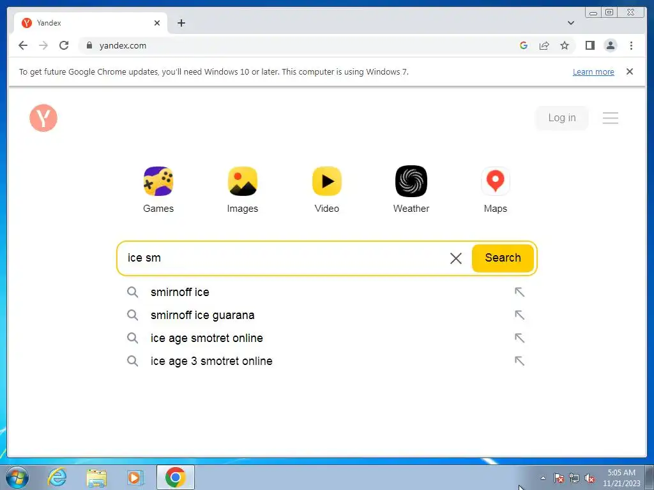Image resolution: width=654 pixels, height=490 pixels.
Task: Clear the search field with the X icon
Action: click(x=456, y=258)
